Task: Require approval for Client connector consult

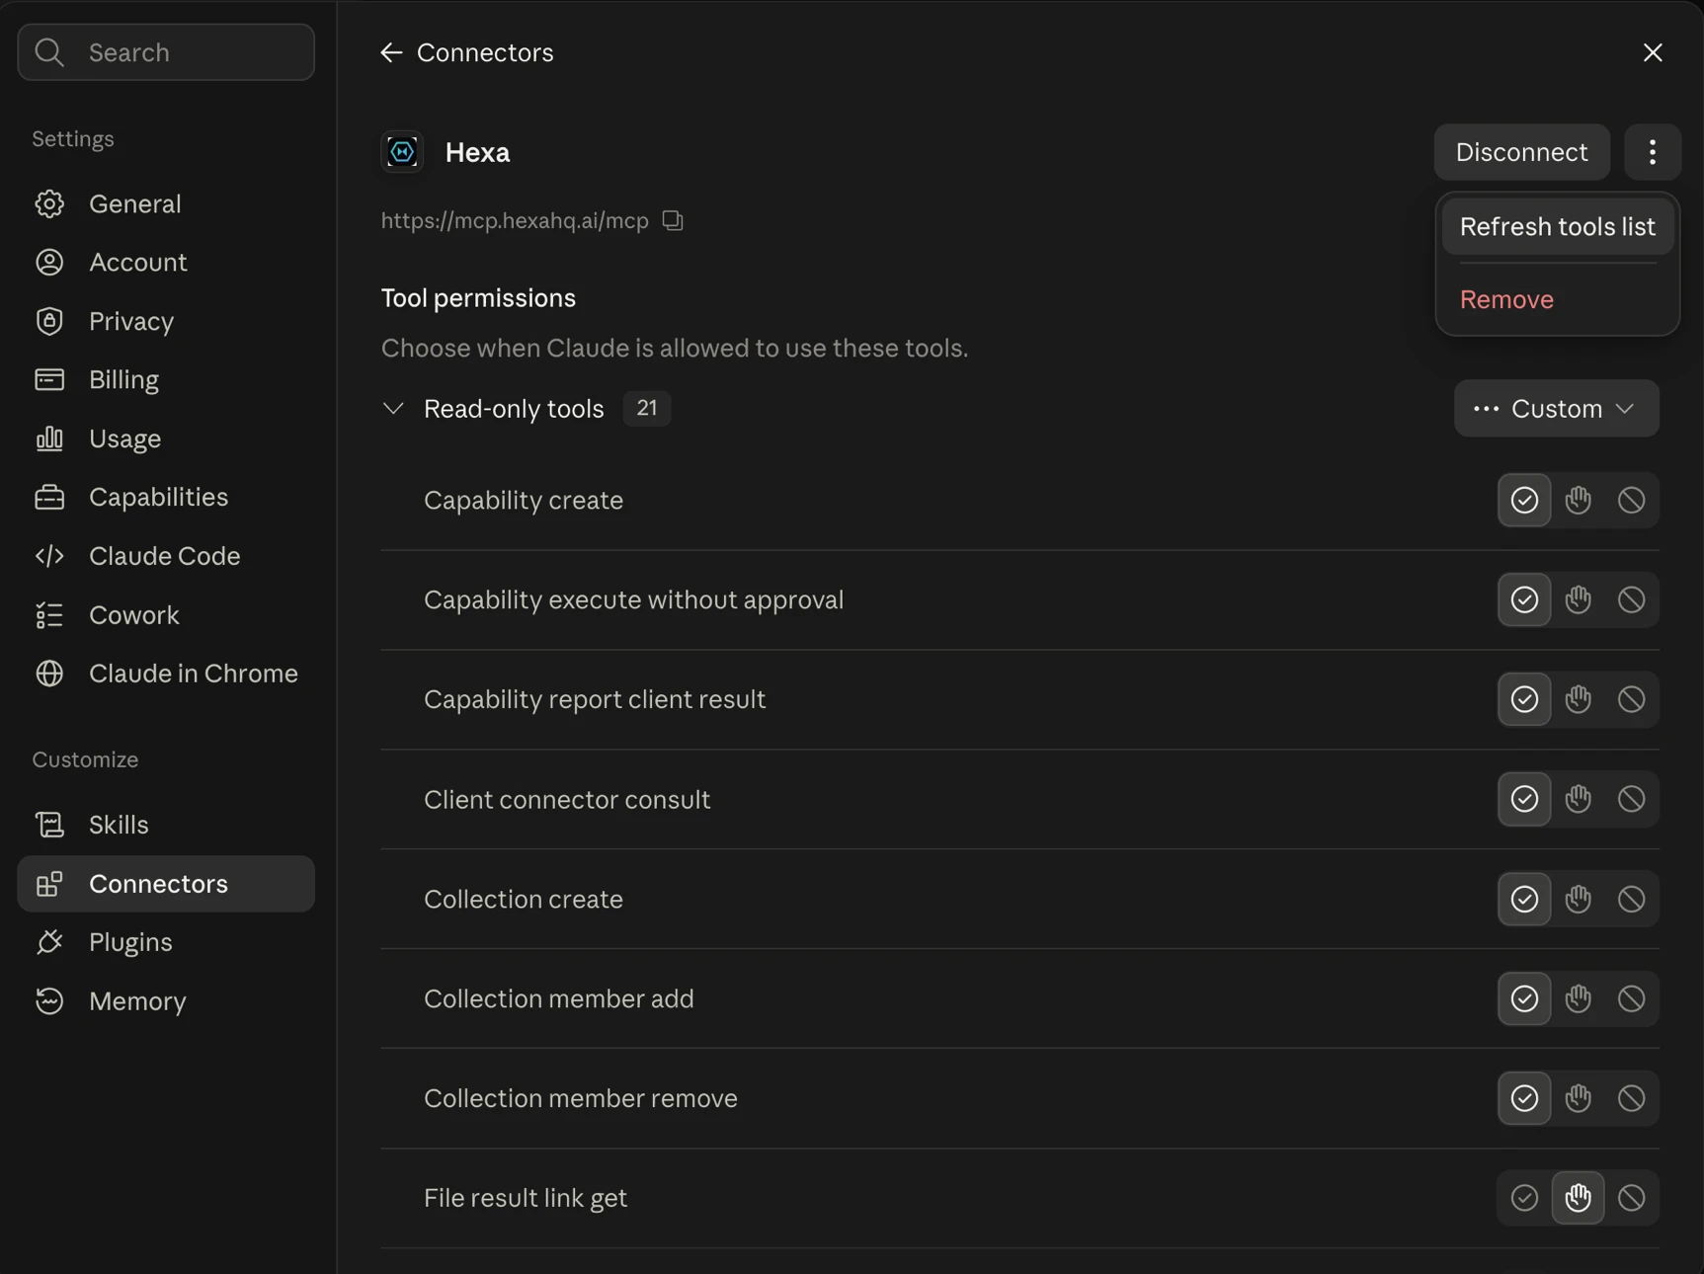Action: (x=1579, y=799)
